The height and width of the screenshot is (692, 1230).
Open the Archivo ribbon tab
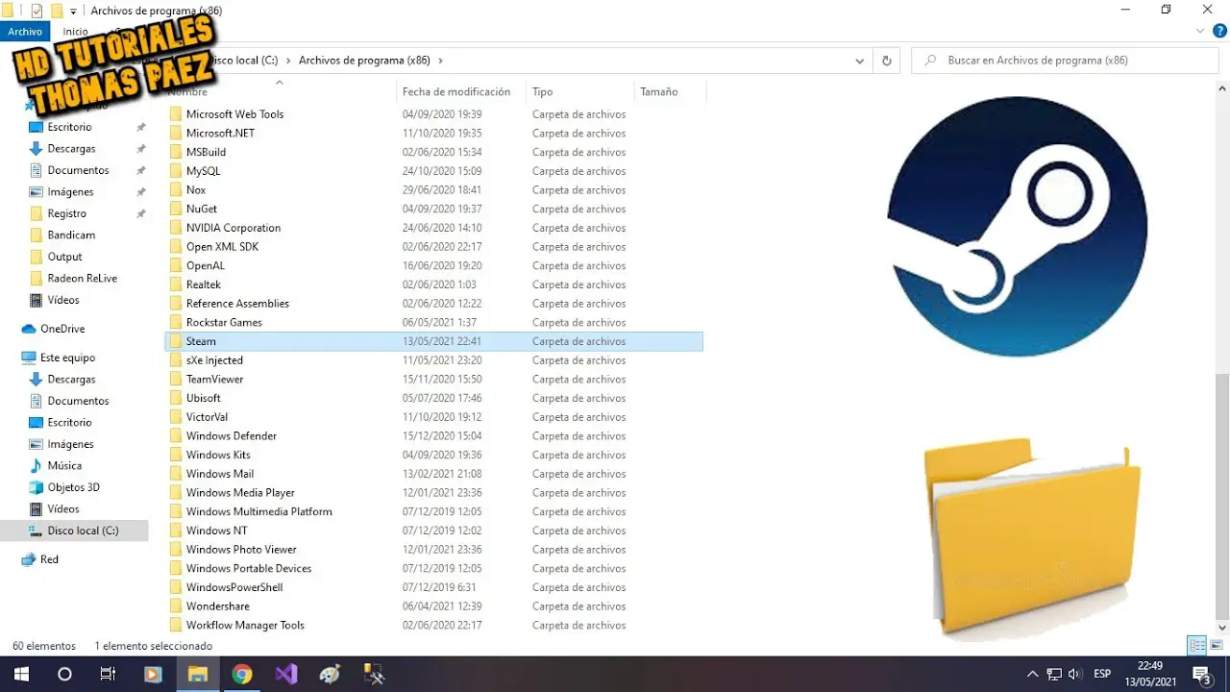pos(25,32)
